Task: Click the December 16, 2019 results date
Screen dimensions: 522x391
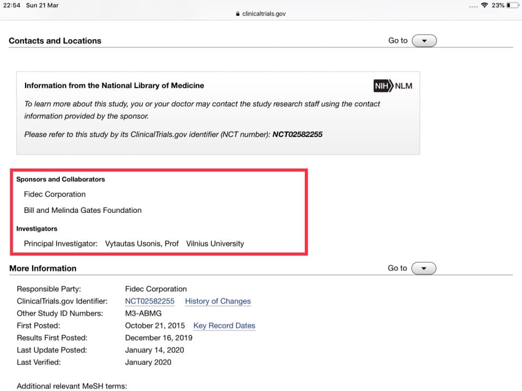Action: [x=159, y=338]
